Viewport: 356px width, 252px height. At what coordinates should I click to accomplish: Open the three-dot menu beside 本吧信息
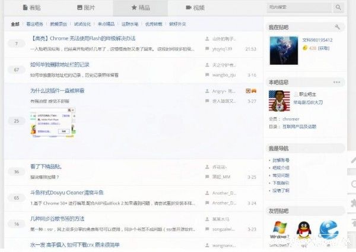(336, 82)
